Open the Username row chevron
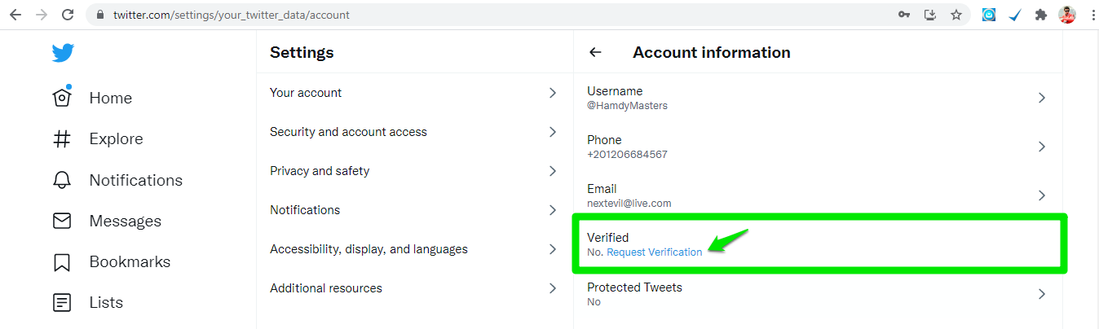1099x329 pixels. [1042, 98]
